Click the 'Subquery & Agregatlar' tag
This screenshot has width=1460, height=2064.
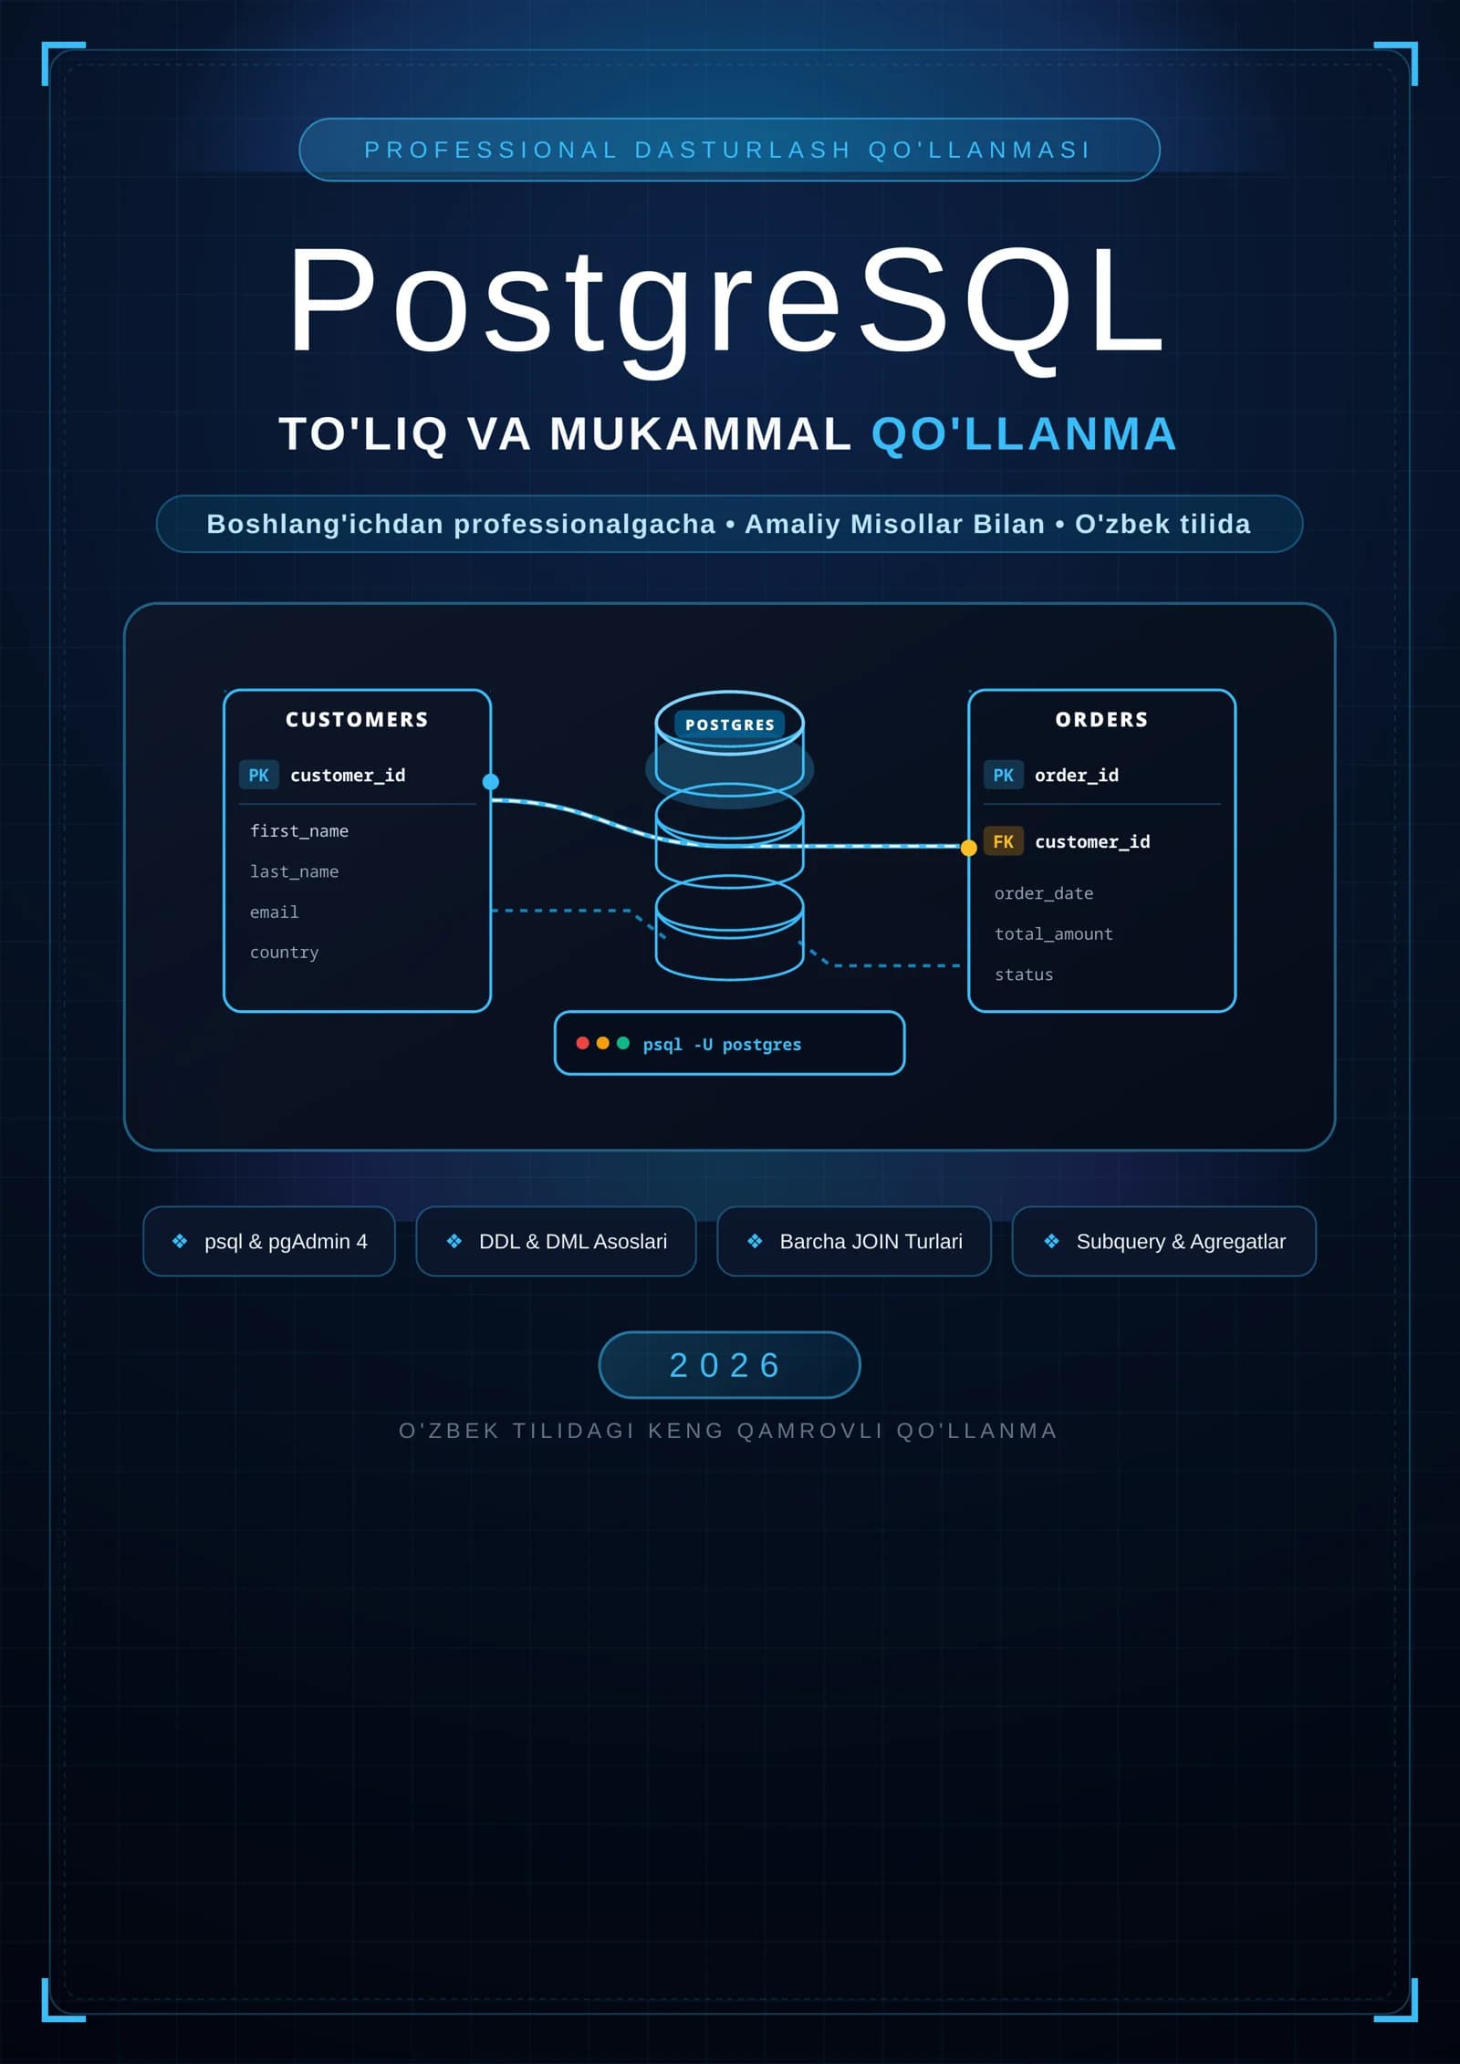point(1164,1241)
